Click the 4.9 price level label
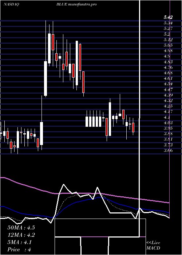 (x=167, y=56)
